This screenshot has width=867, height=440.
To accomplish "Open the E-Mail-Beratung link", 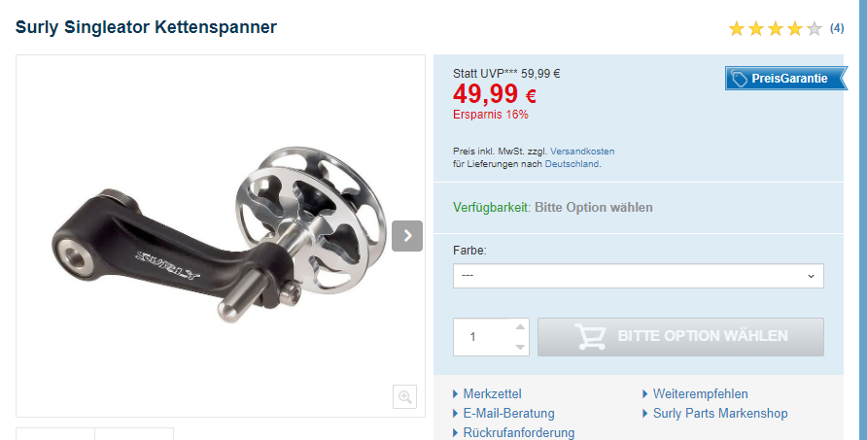I will coord(508,414).
